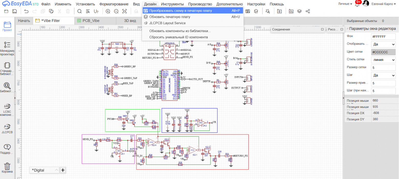Click the Fit to window icon

pos(125,11)
